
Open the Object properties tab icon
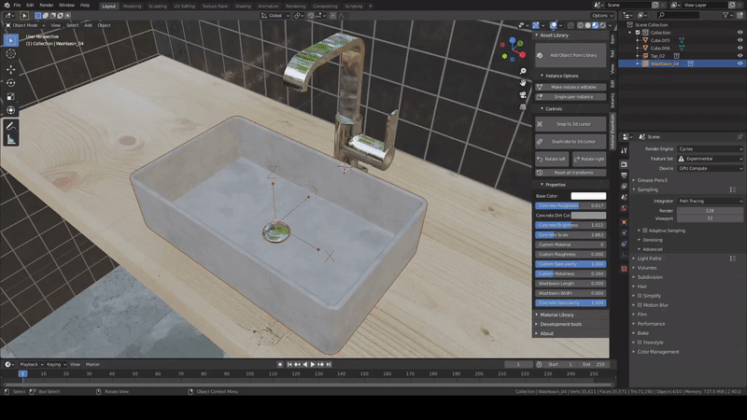(624, 222)
